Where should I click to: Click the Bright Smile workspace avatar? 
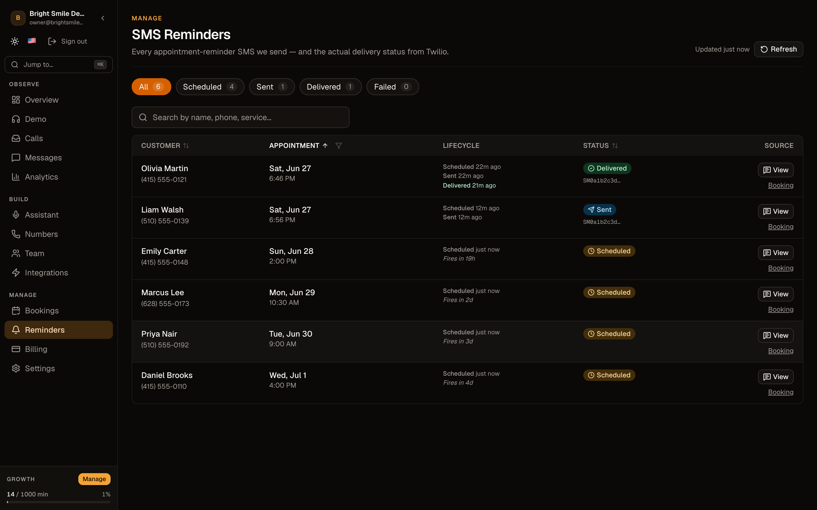pyautogui.click(x=18, y=18)
